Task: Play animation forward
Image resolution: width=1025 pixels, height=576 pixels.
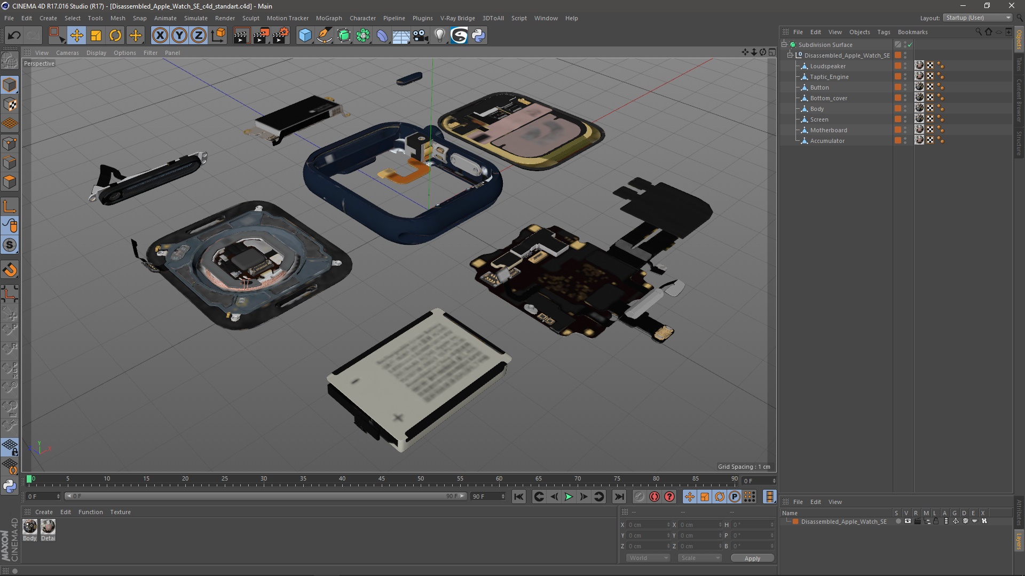Action: 569,497
